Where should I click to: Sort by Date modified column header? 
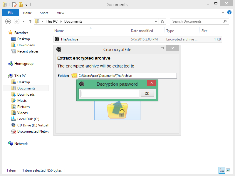click(142, 31)
